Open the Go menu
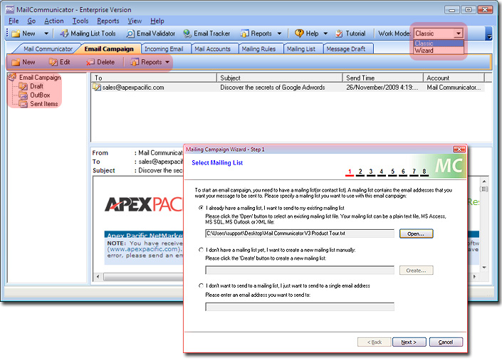This screenshot has width=502, height=363. 31,21
